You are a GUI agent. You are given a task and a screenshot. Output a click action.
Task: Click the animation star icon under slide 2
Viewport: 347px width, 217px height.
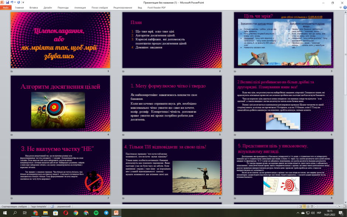(123, 71)
